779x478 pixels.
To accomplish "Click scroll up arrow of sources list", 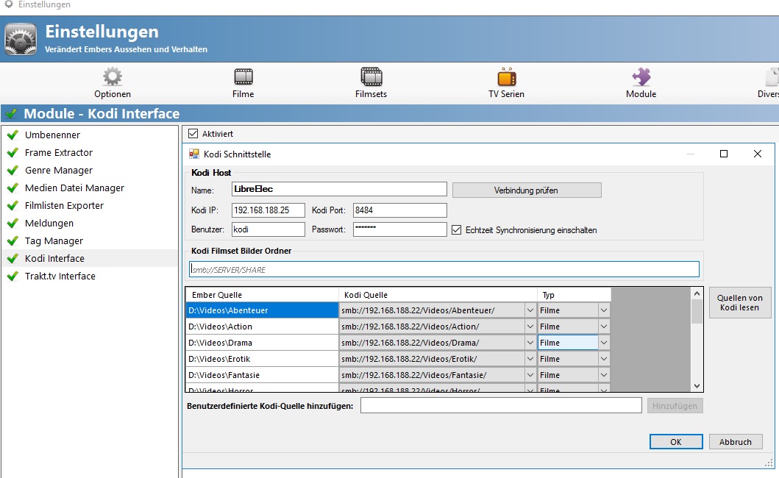I will pyautogui.click(x=697, y=293).
